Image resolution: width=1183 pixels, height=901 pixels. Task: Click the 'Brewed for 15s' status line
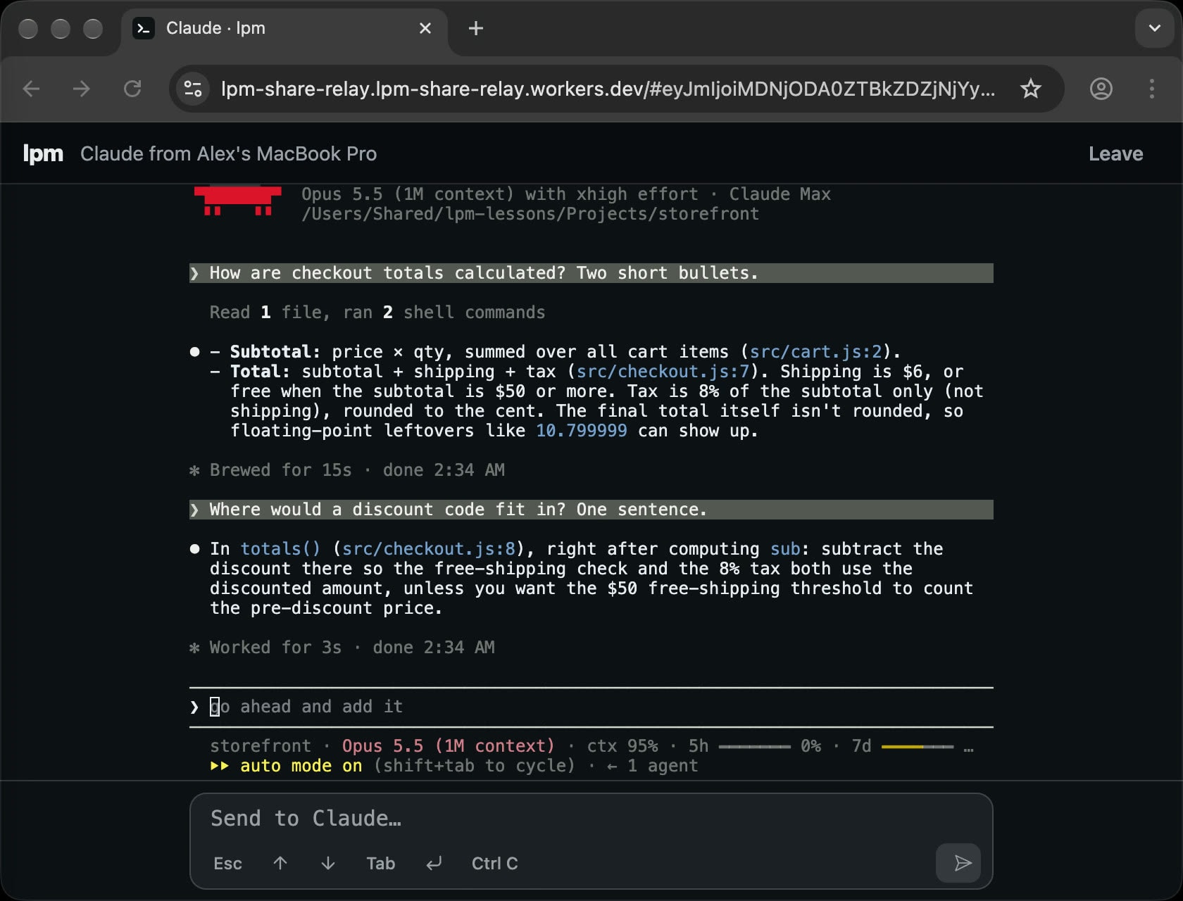(347, 470)
